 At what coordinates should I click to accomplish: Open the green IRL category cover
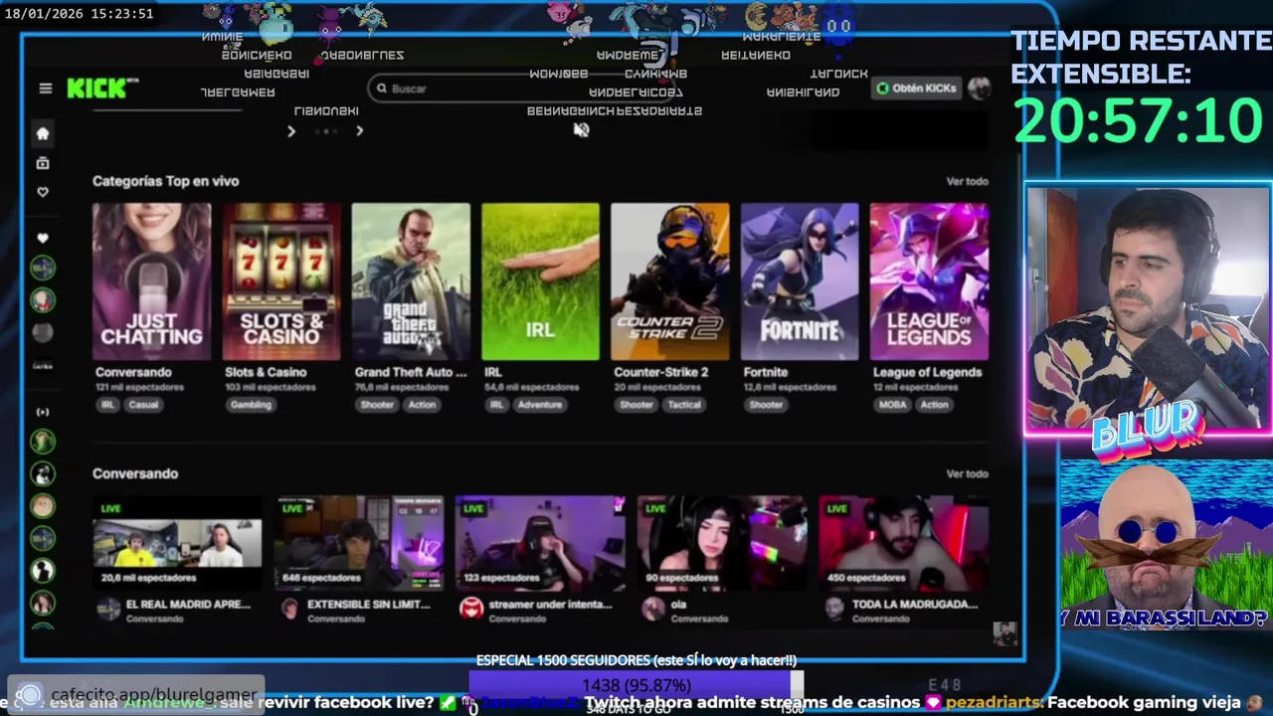pos(540,281)
